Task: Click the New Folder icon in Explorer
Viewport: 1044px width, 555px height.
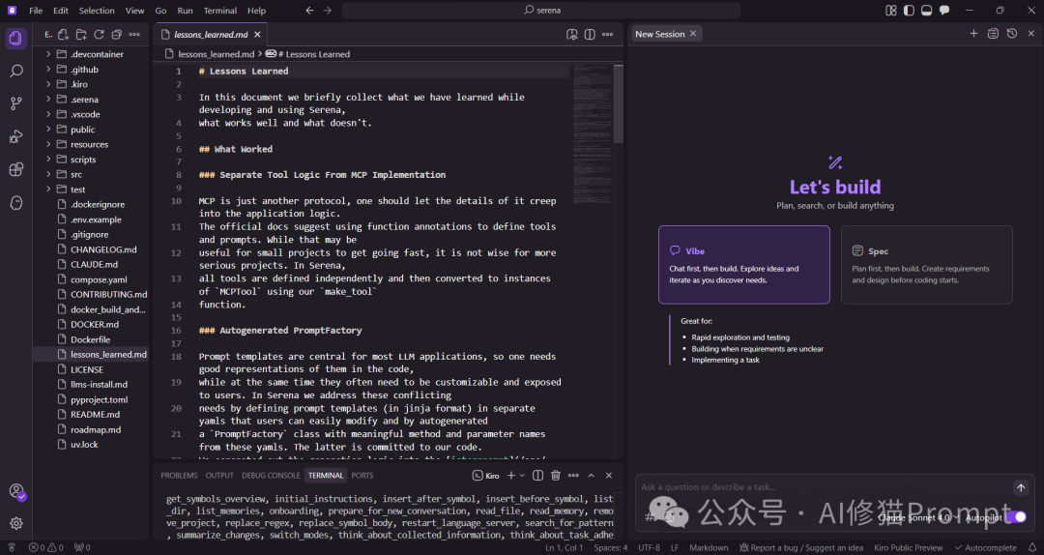Action: [81, 34]
